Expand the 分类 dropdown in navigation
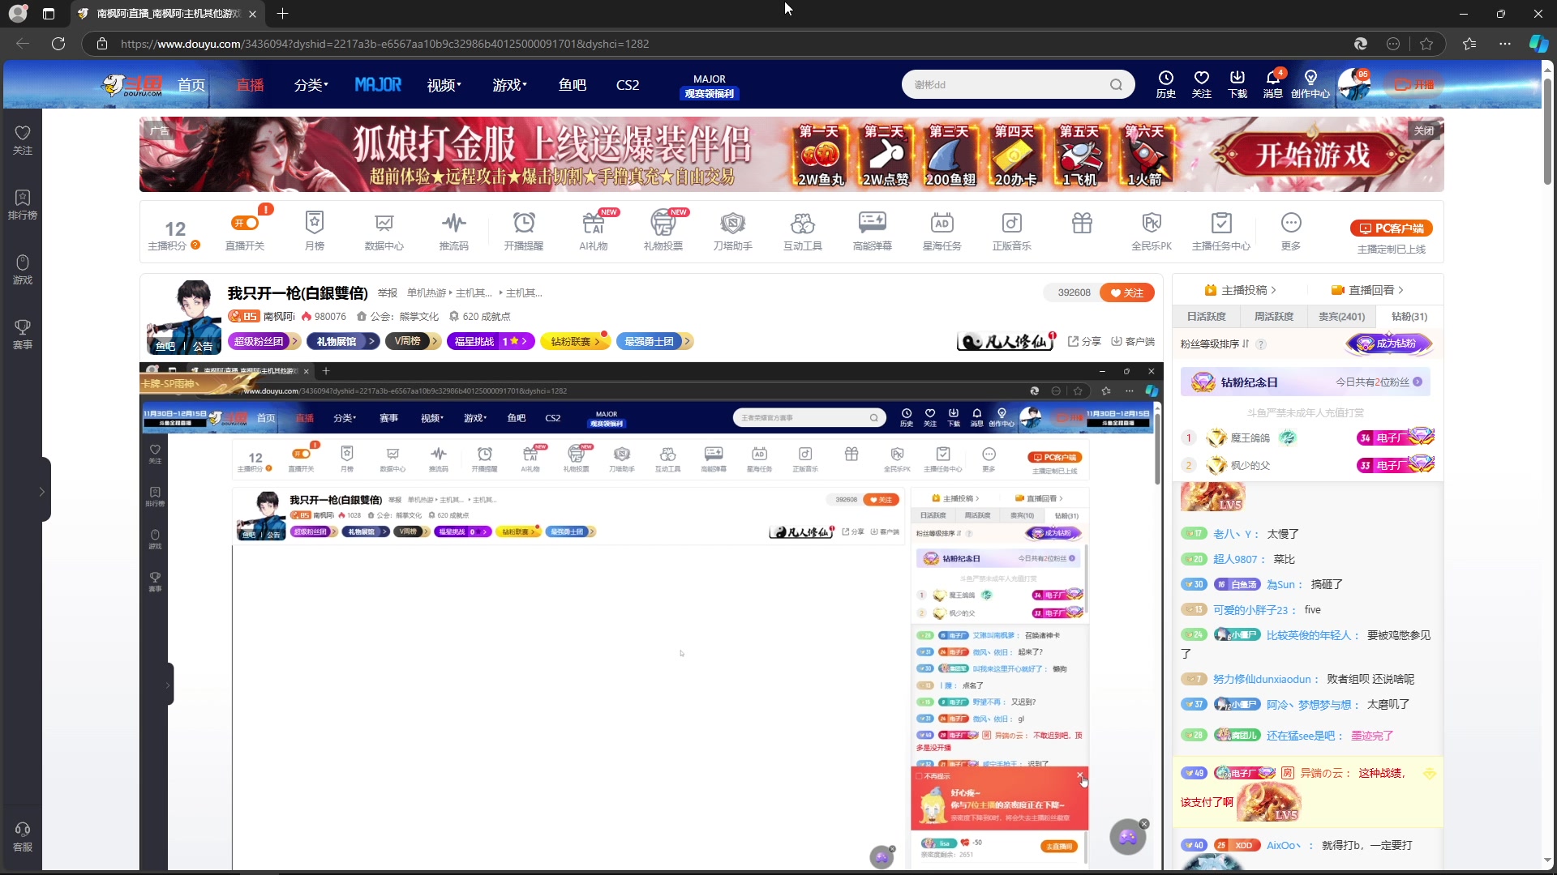1557x875 pixels. pos(311,85)
